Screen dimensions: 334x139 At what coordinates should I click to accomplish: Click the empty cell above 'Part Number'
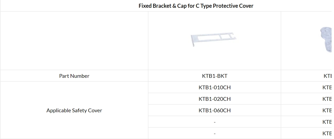click(x=74, y=41)
